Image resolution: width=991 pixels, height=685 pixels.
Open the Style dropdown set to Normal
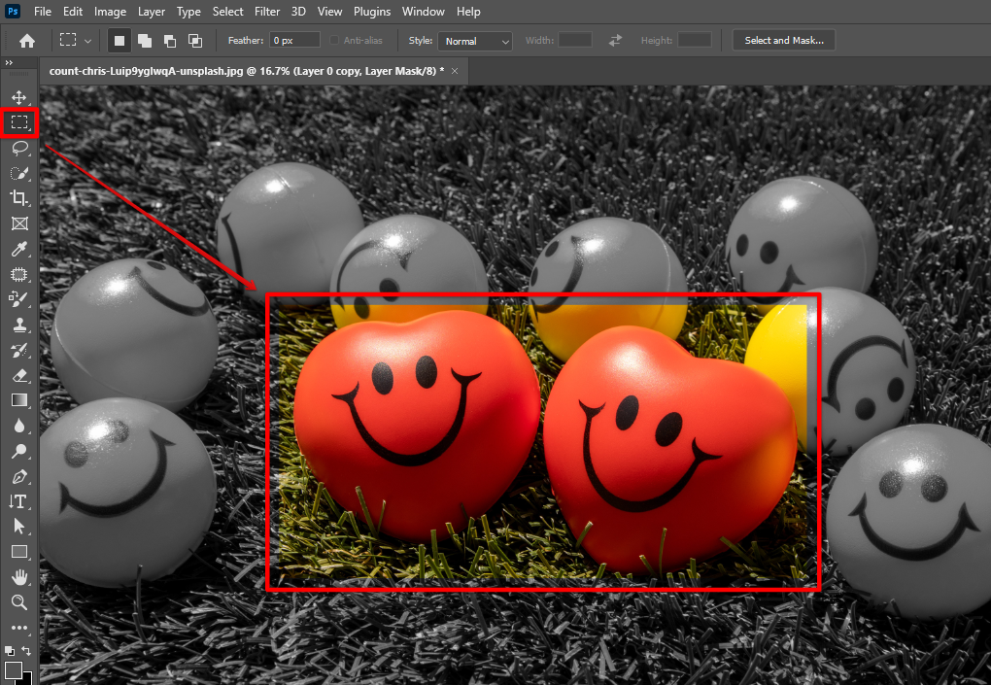point(475,41)
